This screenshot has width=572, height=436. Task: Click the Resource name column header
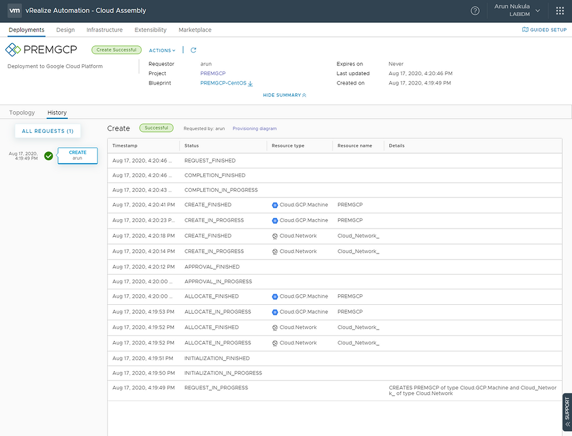[x=355, y=146]
